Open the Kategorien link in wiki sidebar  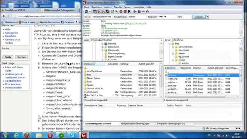pyautogui.click(x=12, y=33)
